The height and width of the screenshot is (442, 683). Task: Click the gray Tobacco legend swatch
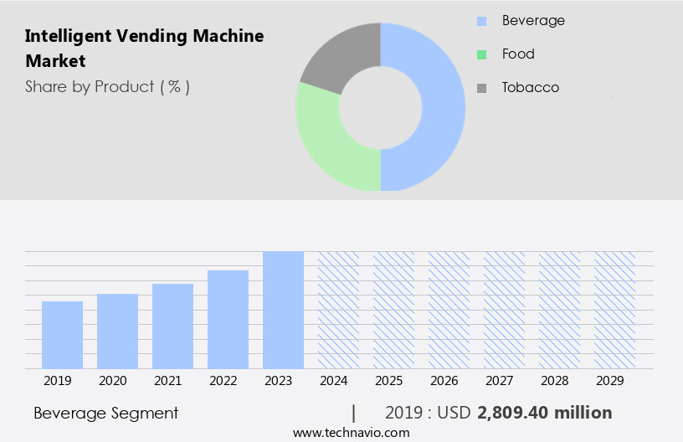481,88
